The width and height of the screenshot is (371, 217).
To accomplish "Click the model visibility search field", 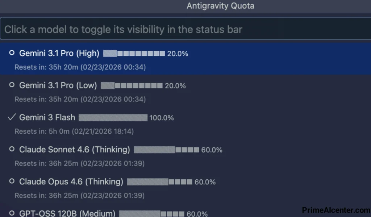I will click(x=185, y=29).
